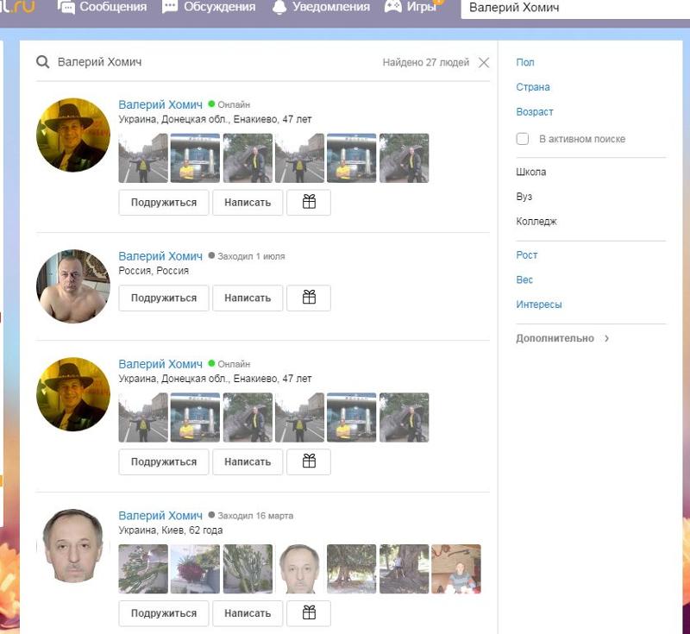Open Валерий Хомич profile from Киев

(160, 516)
